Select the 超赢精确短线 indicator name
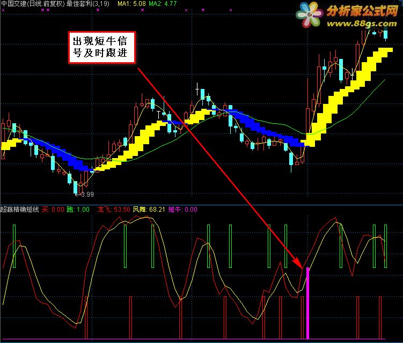The height and width of the screenshot is (343, 403). [x=20, y=210]
